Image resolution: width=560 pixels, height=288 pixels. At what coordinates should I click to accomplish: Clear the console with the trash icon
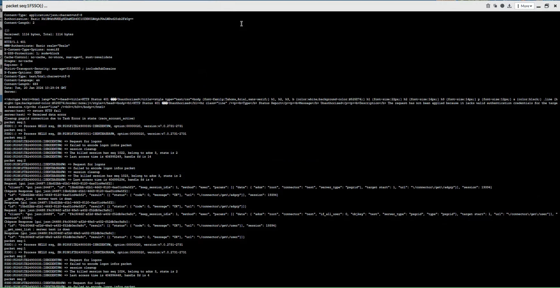(x=488, y=6)
